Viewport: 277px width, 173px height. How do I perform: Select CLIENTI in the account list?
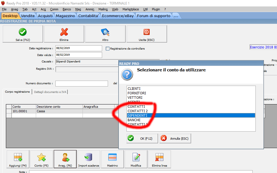point(191,88)
